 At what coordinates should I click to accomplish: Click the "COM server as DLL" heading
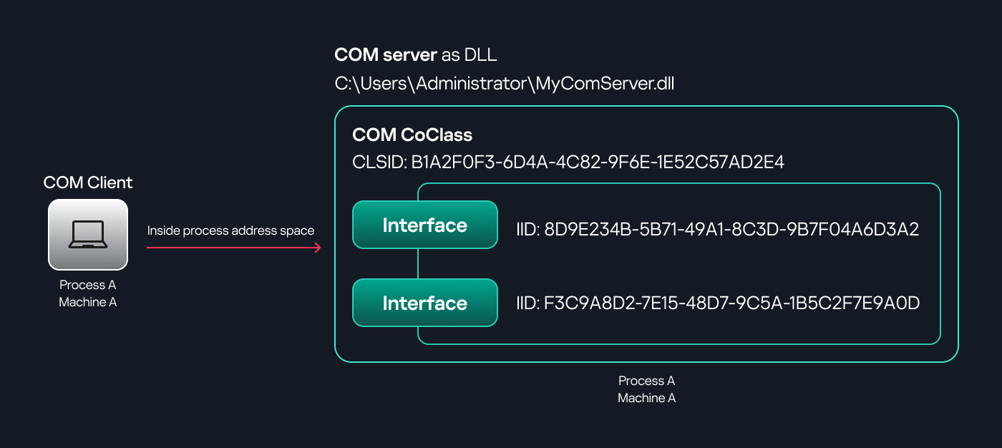415,56
